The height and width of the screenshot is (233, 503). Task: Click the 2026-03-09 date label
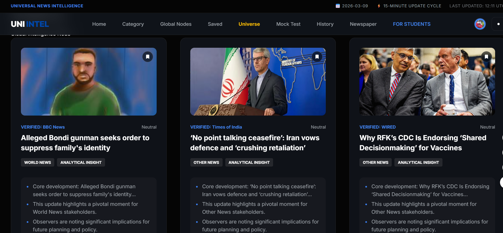tap(355, 6)
